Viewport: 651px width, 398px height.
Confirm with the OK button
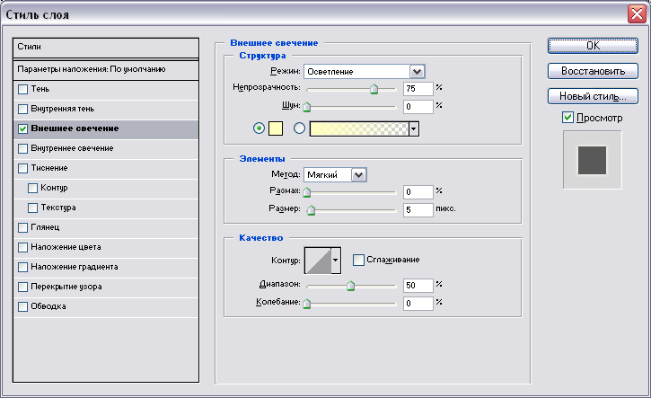(593, 46)
